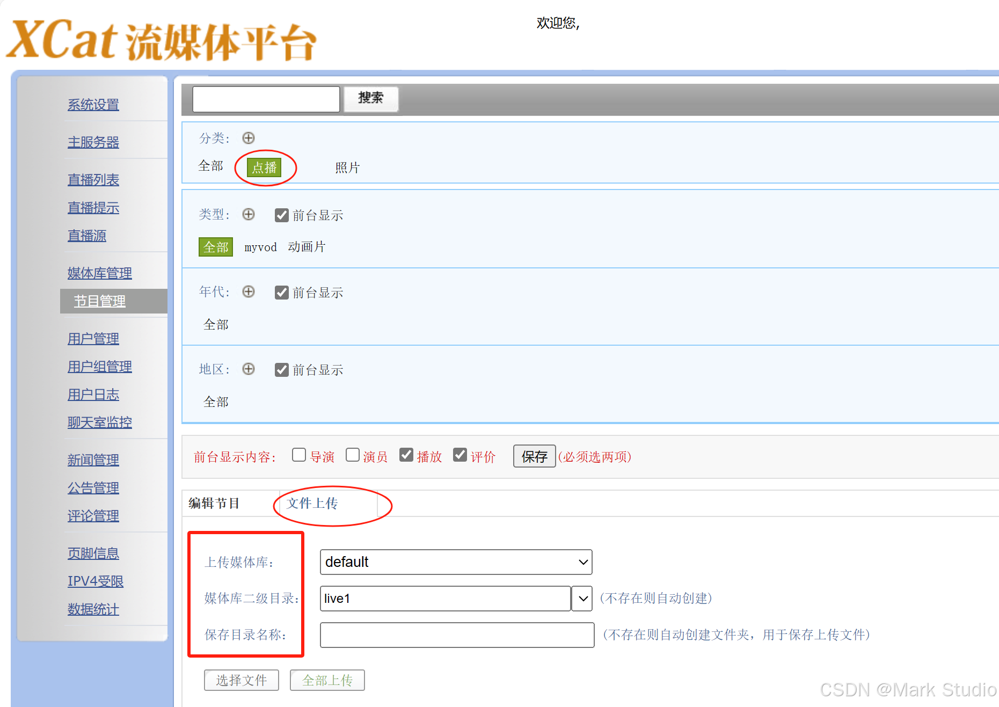Open 媒体库管理 in sidebar
This screenshot has height=707, width=999.
coord(100,273)
